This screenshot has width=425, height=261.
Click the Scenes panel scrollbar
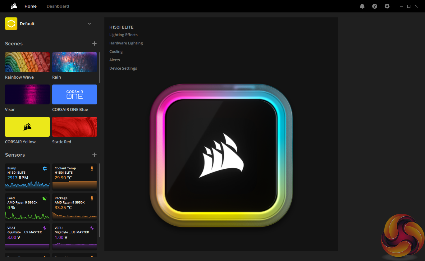[x=99, y=67]
